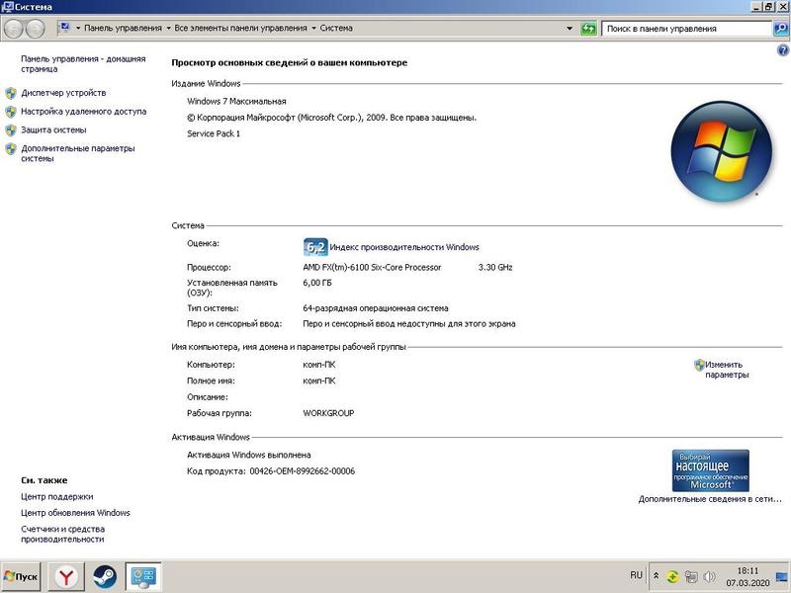This screenshot has height=593, width=791.
Task: Click shield icon beside Диспетчер устройств
Action: click(x=11, y=93)
